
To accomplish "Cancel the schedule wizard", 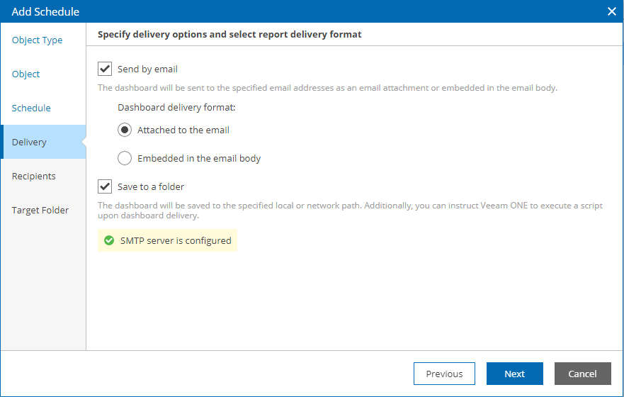I will pyautogui.click(x=583, y=374).
